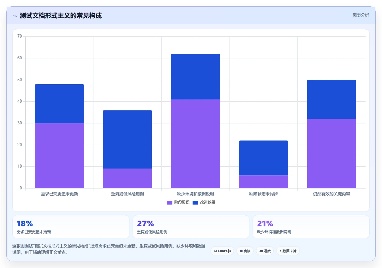Click the blue bar segment for 缺陷状态未同步
The width and height of the screenshot is (382, 268).
coord(264,158)
